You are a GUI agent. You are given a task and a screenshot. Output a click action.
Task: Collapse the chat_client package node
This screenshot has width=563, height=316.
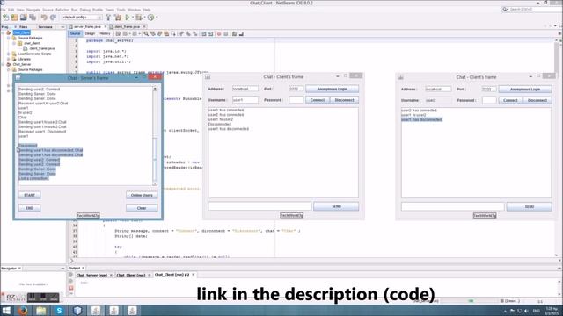pyautogui.click(x=14, y=43)
